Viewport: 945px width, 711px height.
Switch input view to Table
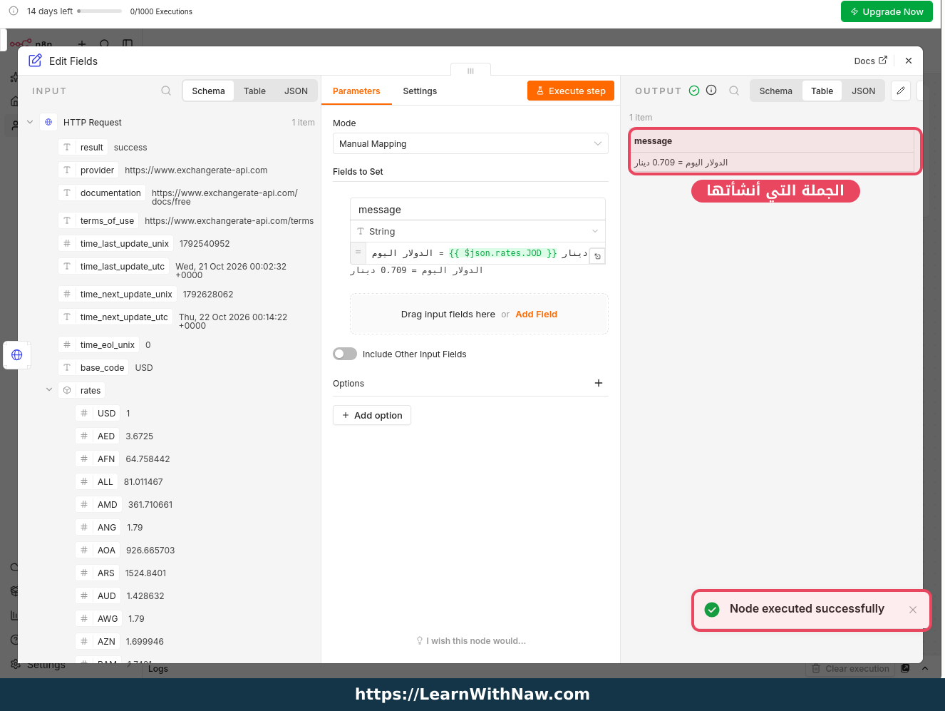[x=254, y=91]
